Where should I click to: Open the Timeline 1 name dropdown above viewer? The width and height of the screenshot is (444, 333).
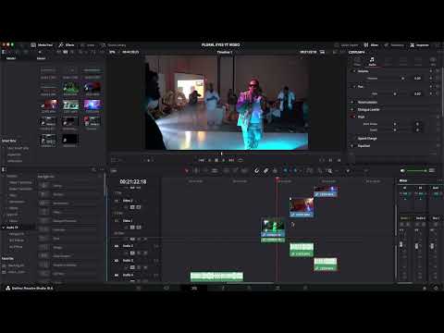coord(225,52)
